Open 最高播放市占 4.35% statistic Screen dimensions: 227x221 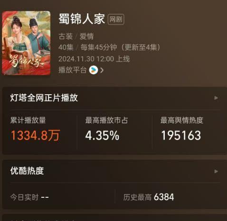[x=106, y=129]
